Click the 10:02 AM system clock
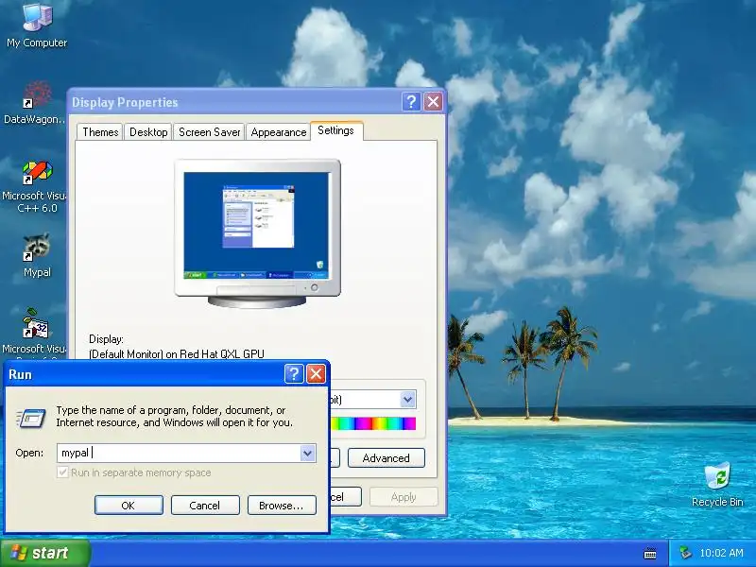The width and height of the screenshot is (756, 567). (x=721, y=553)
